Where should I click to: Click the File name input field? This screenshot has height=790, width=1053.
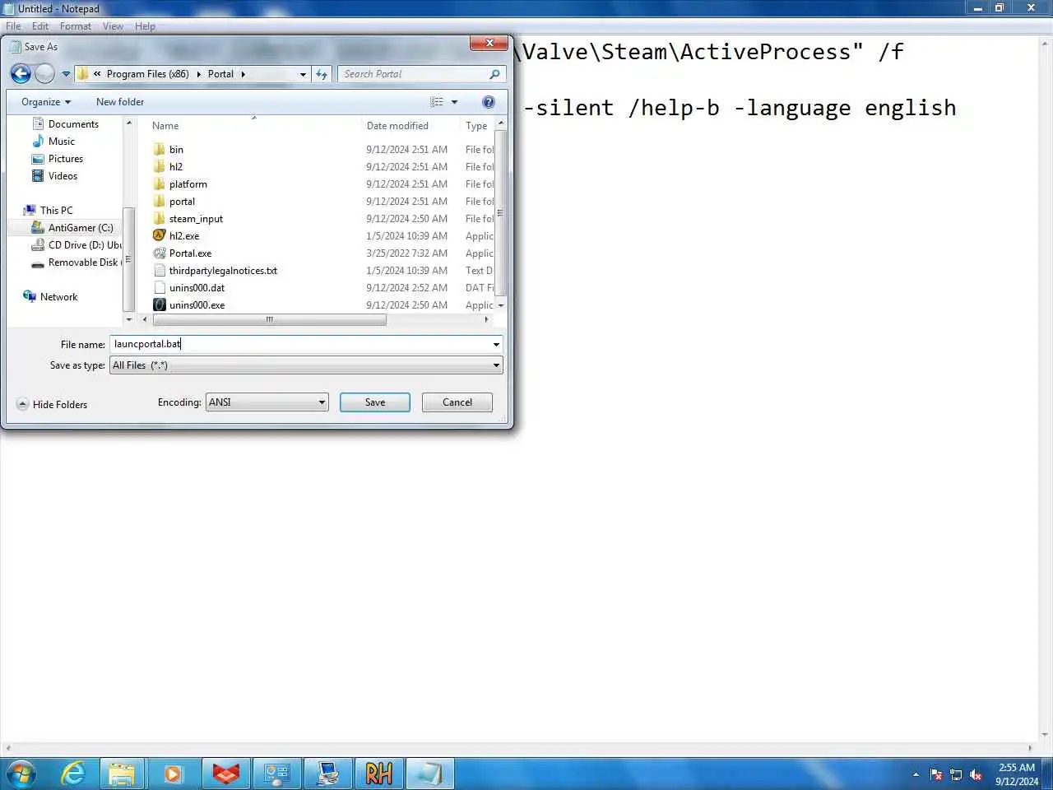pos(300,344)
